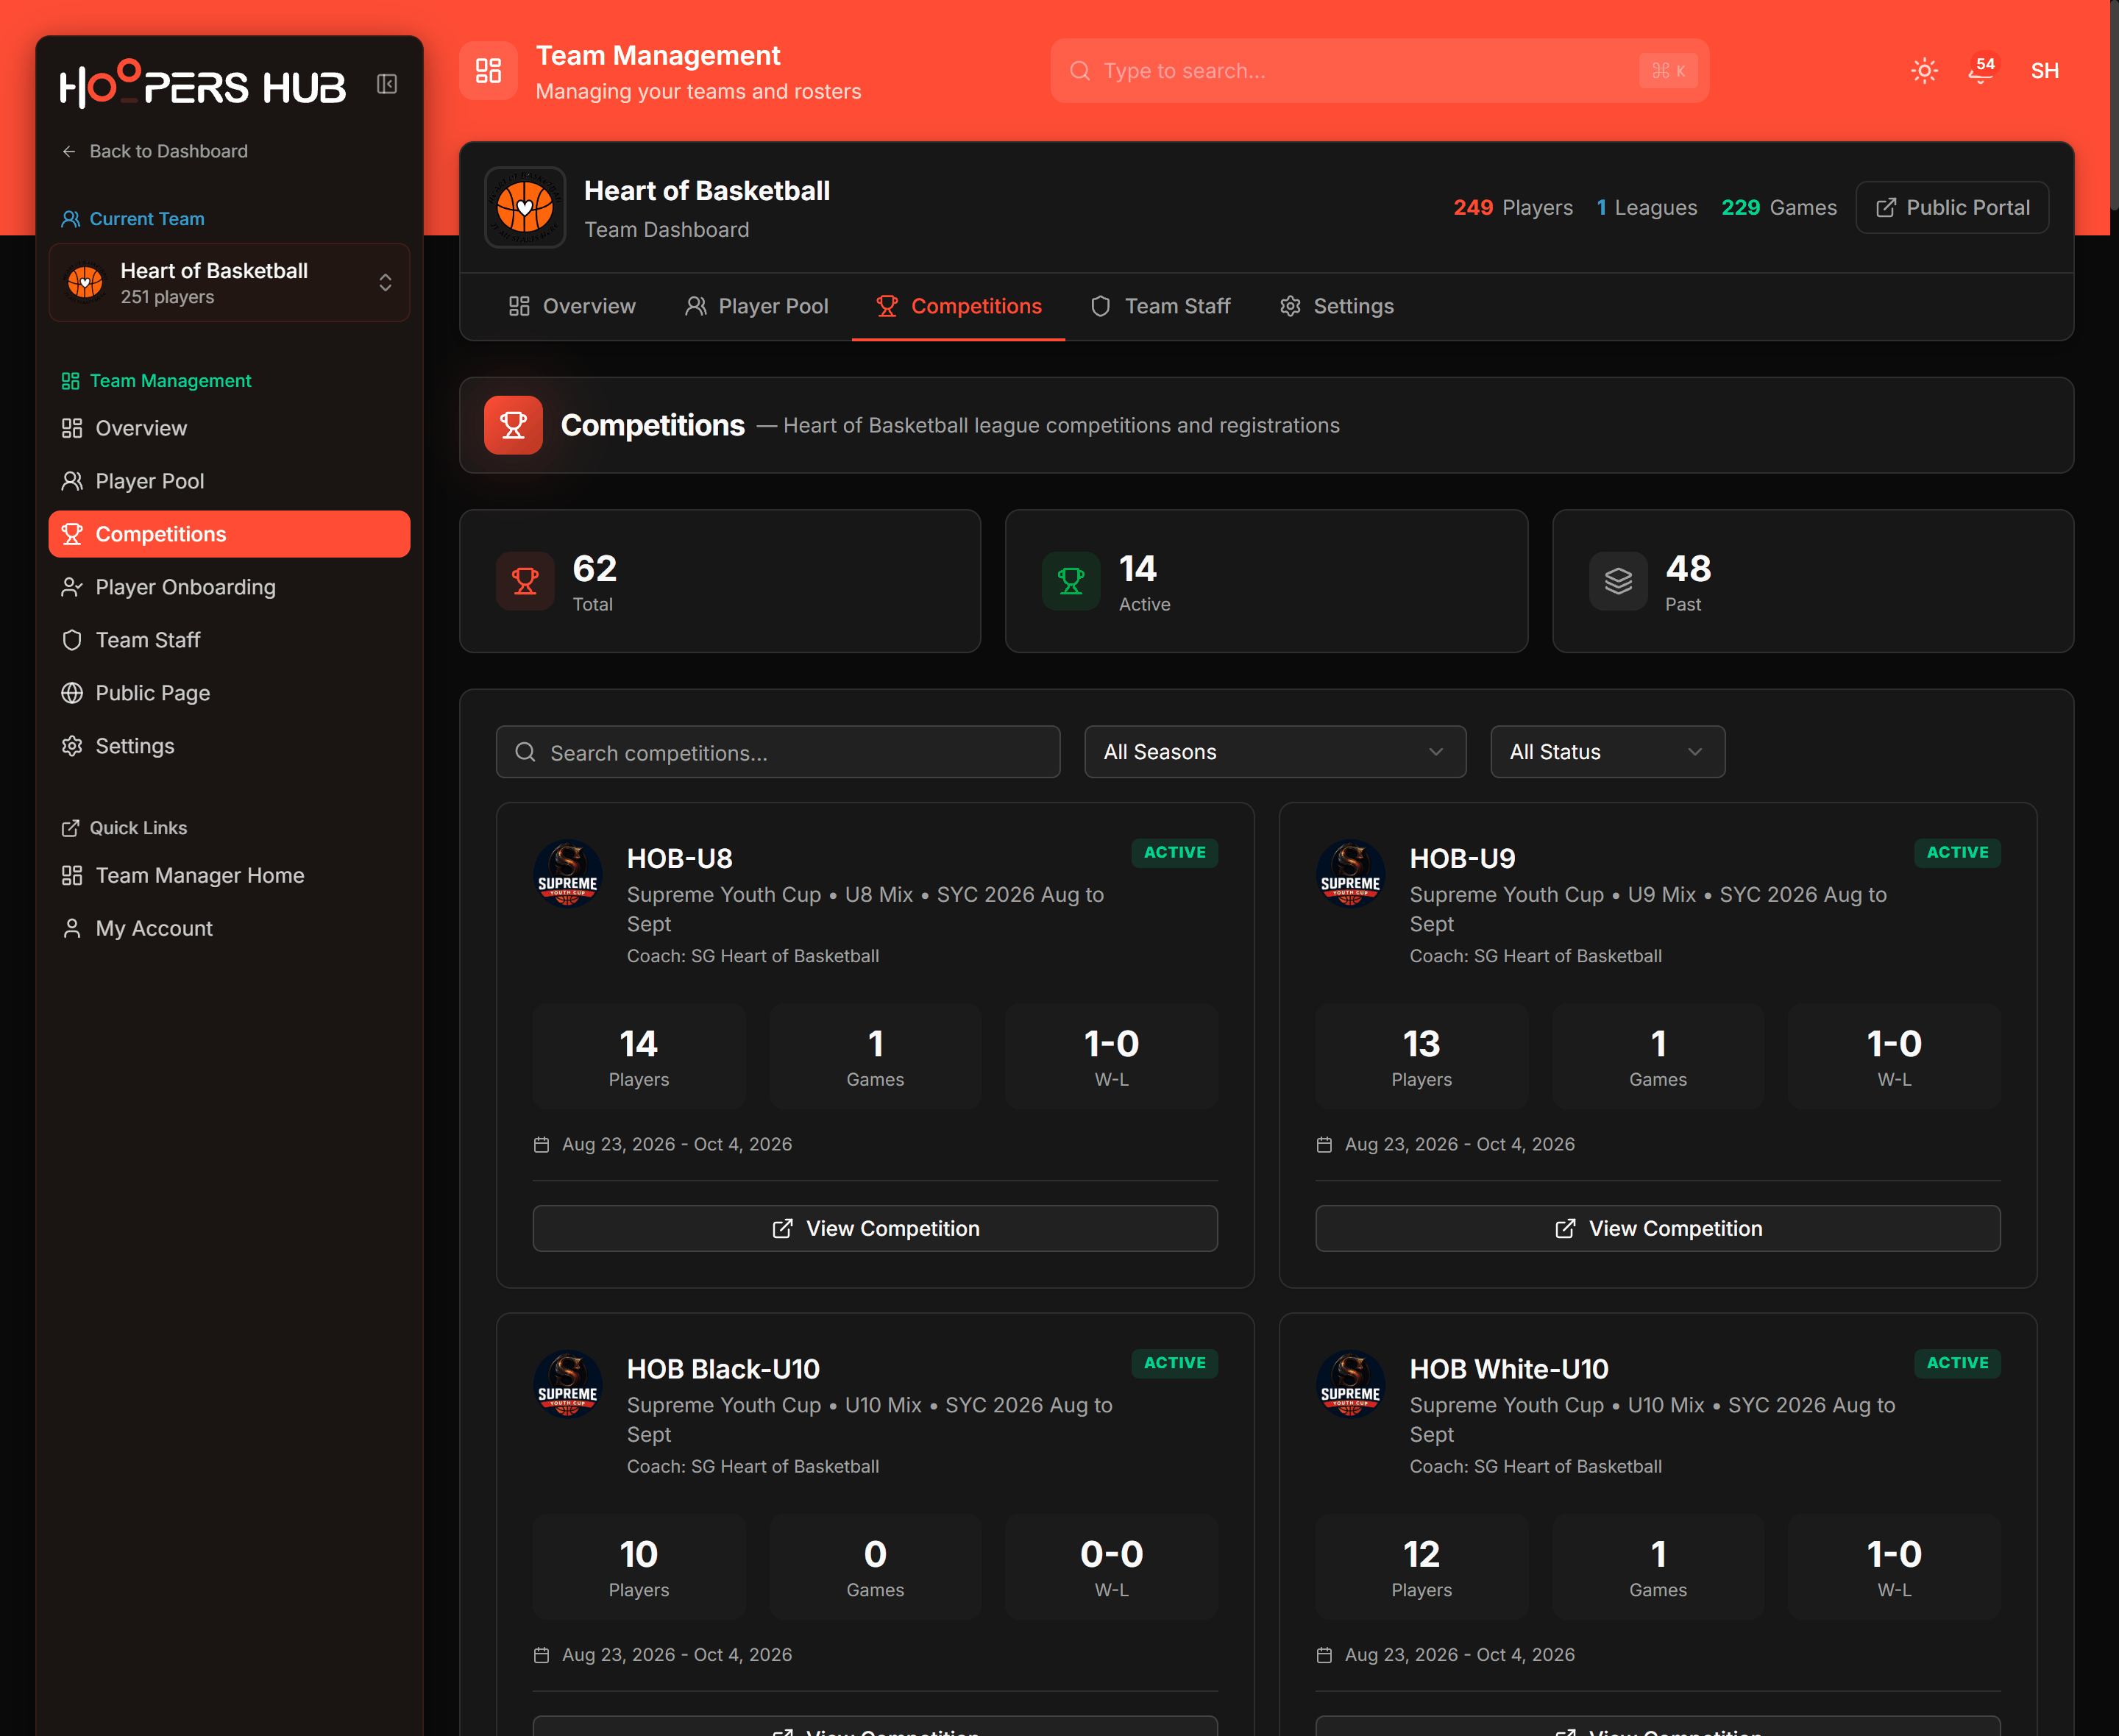Click the Past layers icon
The image size is (2119, 1736).
click(x=1618, y=581)
